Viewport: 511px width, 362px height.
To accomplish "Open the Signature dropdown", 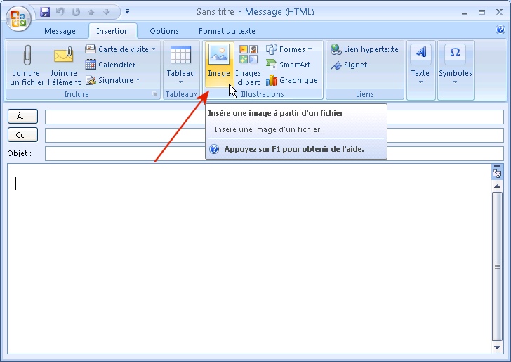I will [x=113, y=80].
